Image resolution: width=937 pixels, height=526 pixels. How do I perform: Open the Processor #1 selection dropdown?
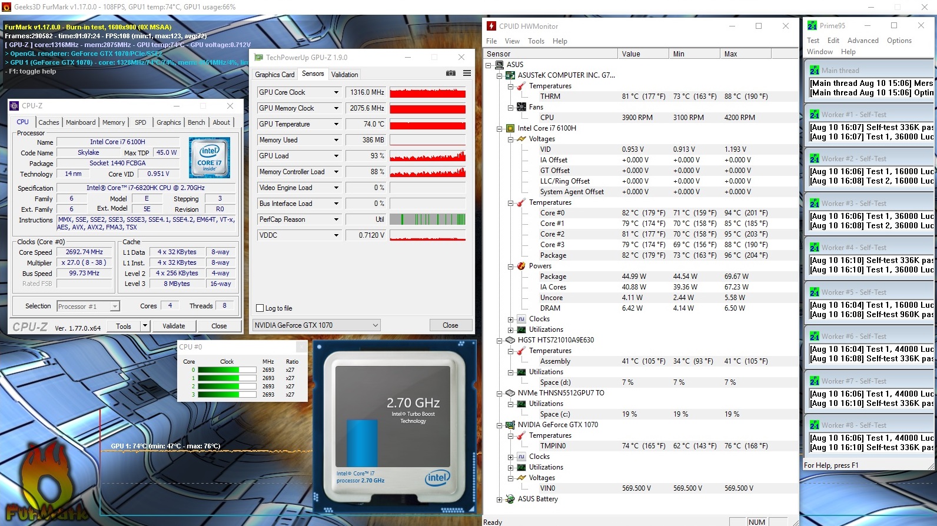coord(115,307)
